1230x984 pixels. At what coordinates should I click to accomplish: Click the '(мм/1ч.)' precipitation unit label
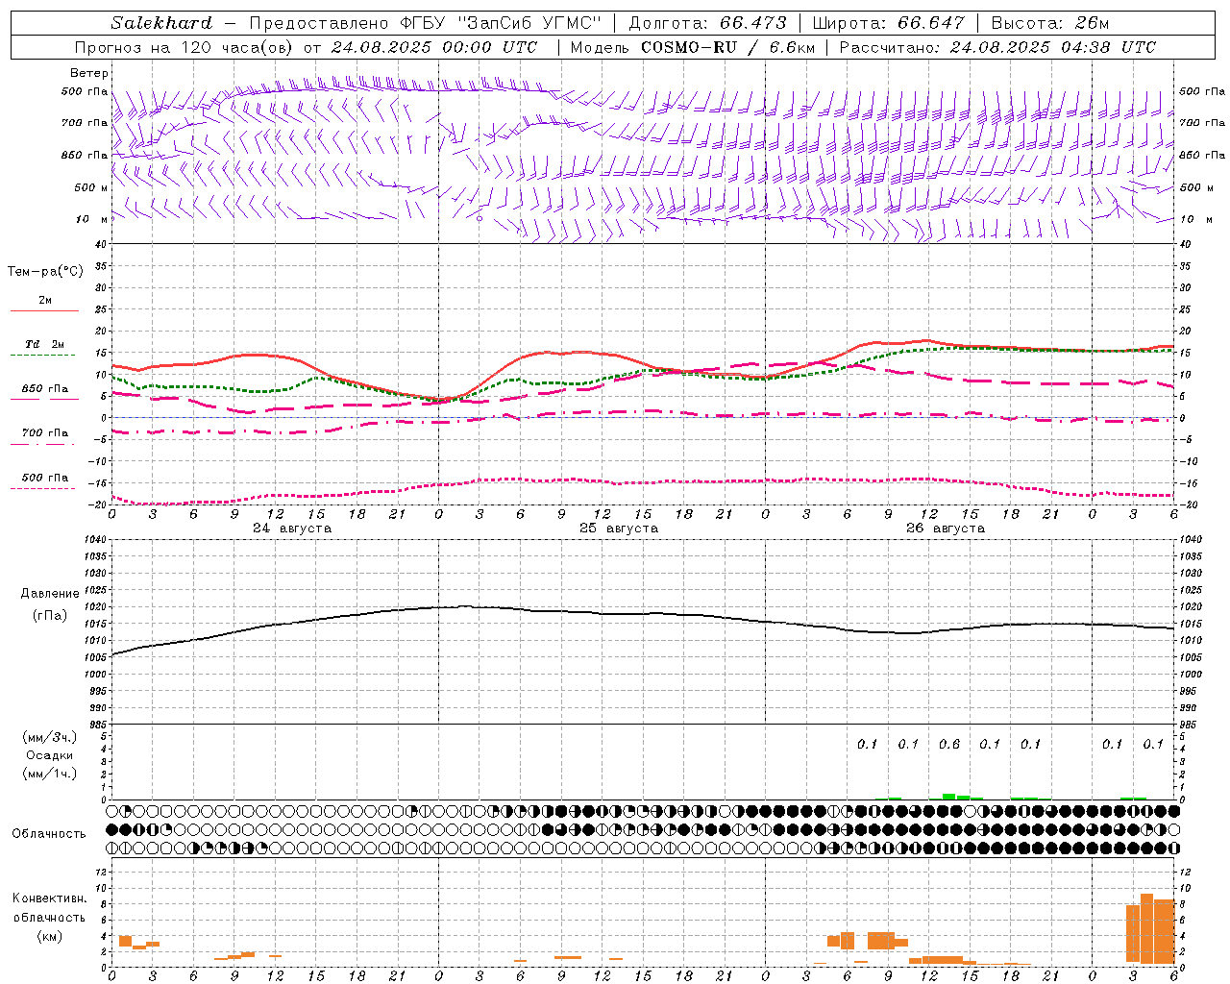pyautogui.click(x=50, y=773)
